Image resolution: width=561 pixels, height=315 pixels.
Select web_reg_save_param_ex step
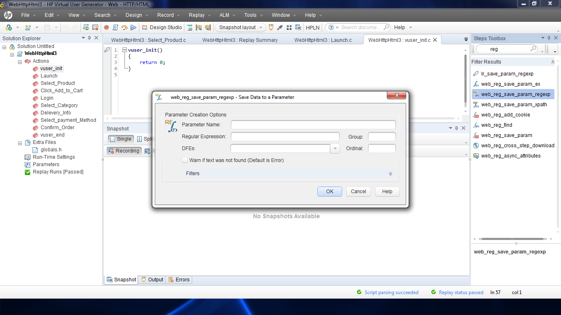tap(510, 84)
